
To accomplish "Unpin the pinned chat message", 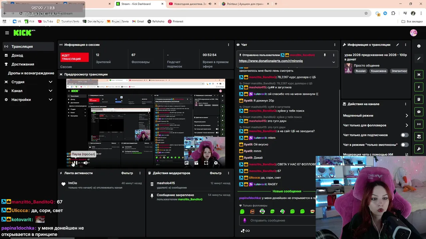I will click(x=324, y=55).
